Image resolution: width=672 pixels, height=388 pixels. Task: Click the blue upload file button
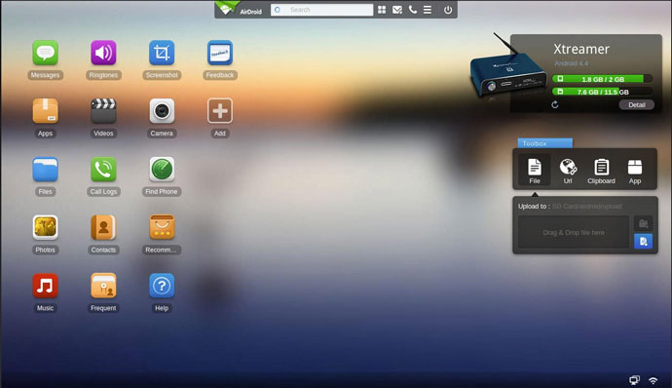[643, 241]
